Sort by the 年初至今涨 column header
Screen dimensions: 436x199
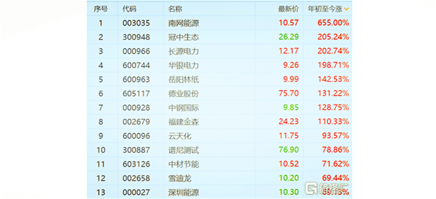click(325, 9)
